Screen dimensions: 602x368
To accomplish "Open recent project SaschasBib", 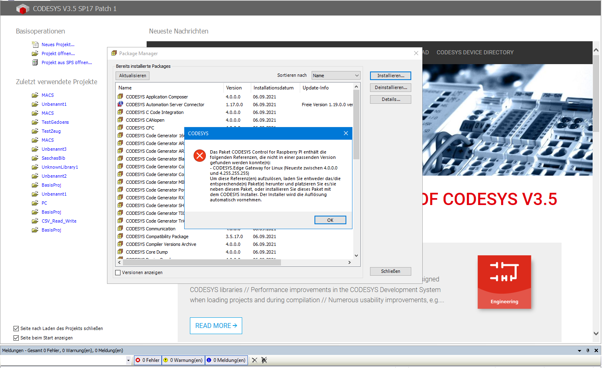I will (x=54, y=158).
